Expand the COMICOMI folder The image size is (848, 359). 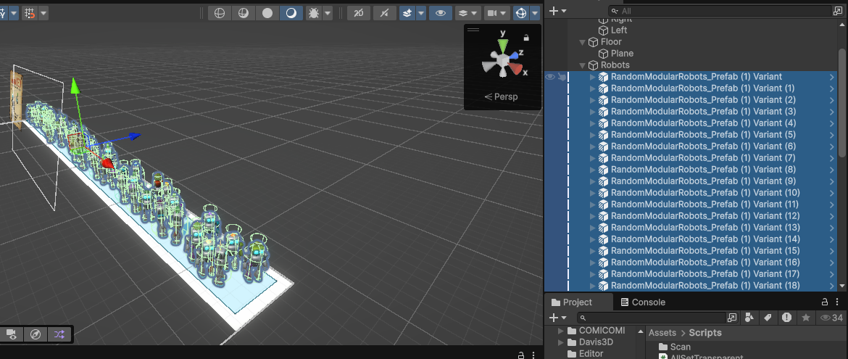[x=560, y=330]
